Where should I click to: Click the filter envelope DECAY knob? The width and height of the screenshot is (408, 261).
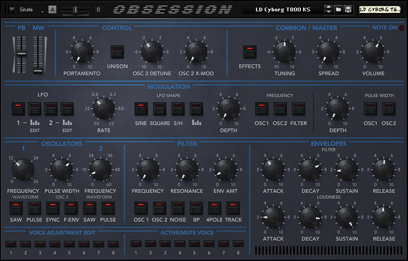coord(310,170)
